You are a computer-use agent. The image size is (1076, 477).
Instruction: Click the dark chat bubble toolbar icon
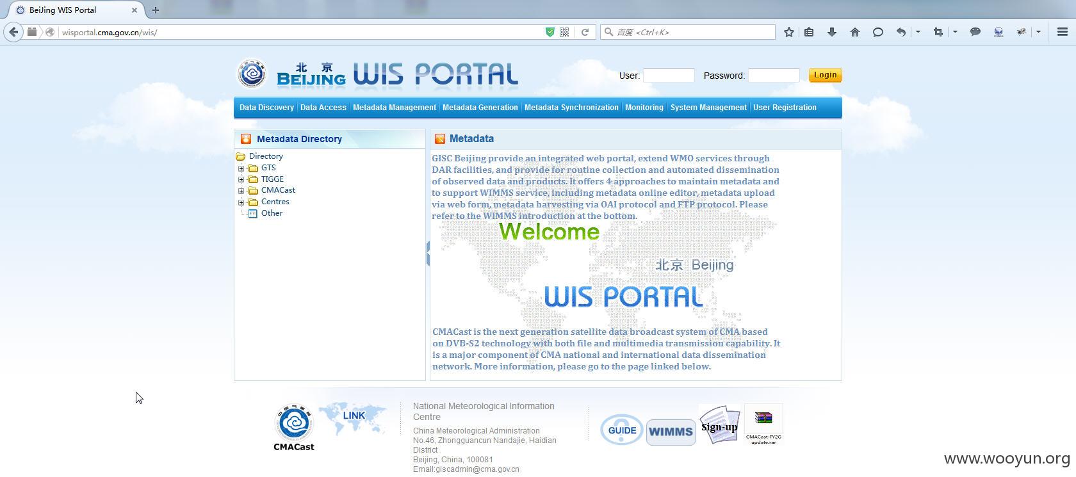(975, 32)
